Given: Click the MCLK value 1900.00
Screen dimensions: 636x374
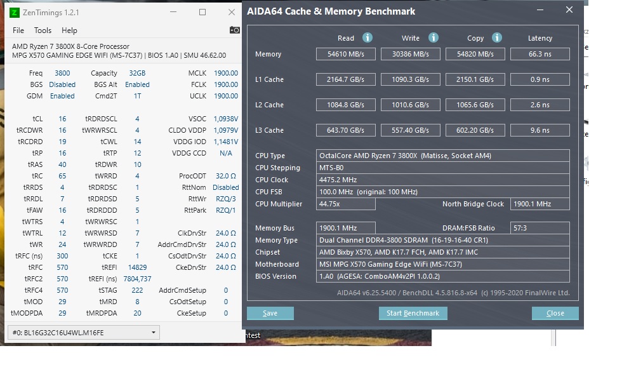Looking at the screenshot, I should pyautogui.click(x=226, y=73).
